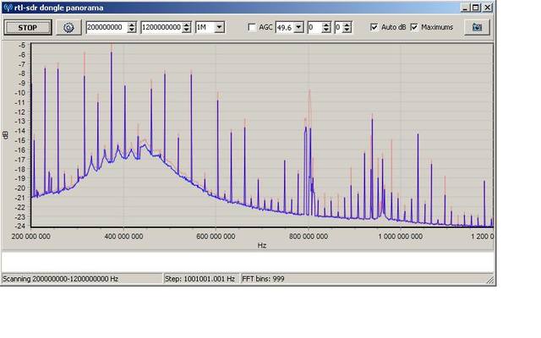Expand the 49.6 gain dropdown
This screenshot has height=338, width=541.
pos(299,27)
